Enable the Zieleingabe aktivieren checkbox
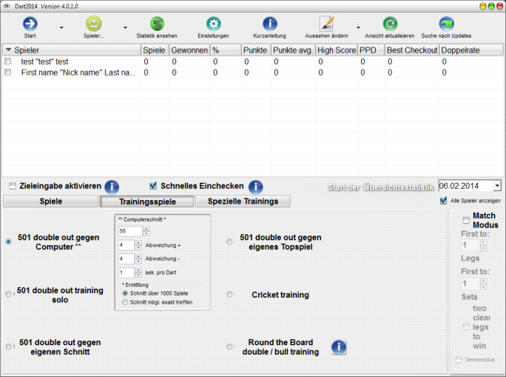The height and width of the screenshot is (377, 506). (13, 186)
